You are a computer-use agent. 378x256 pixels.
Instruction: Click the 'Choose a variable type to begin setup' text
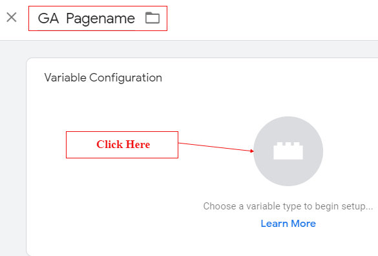click(288, 206)
